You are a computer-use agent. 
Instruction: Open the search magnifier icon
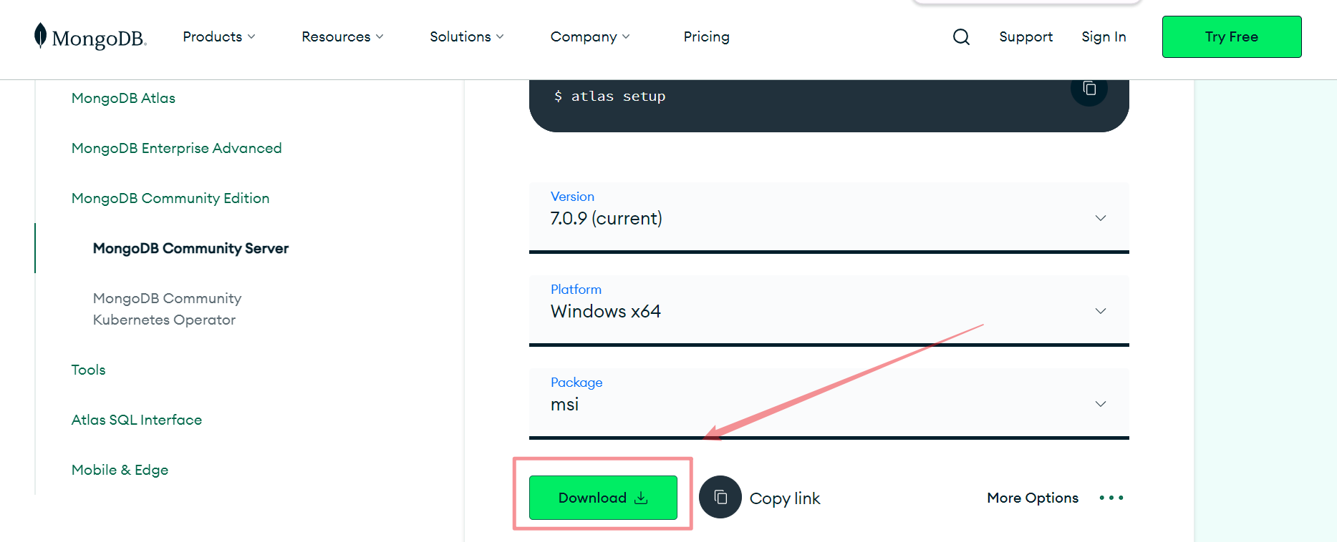[x=961, y=36]
